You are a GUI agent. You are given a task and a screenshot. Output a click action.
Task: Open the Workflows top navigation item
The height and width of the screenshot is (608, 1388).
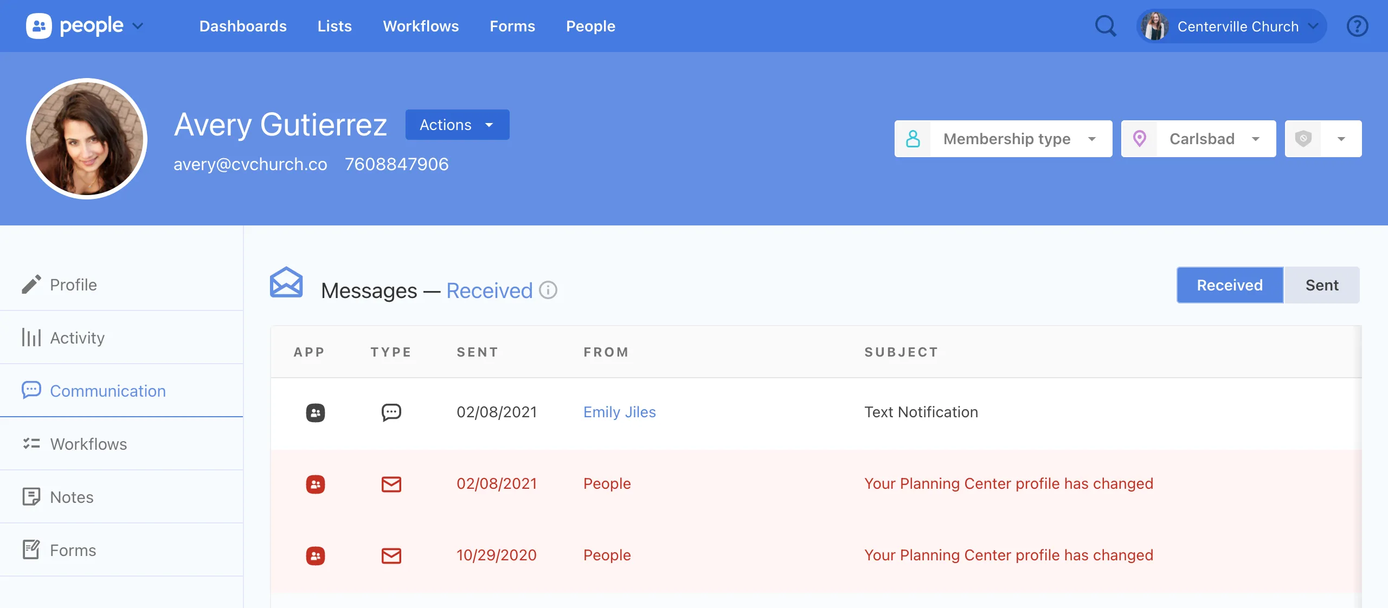pyautogui.click(x=421, y=26)
